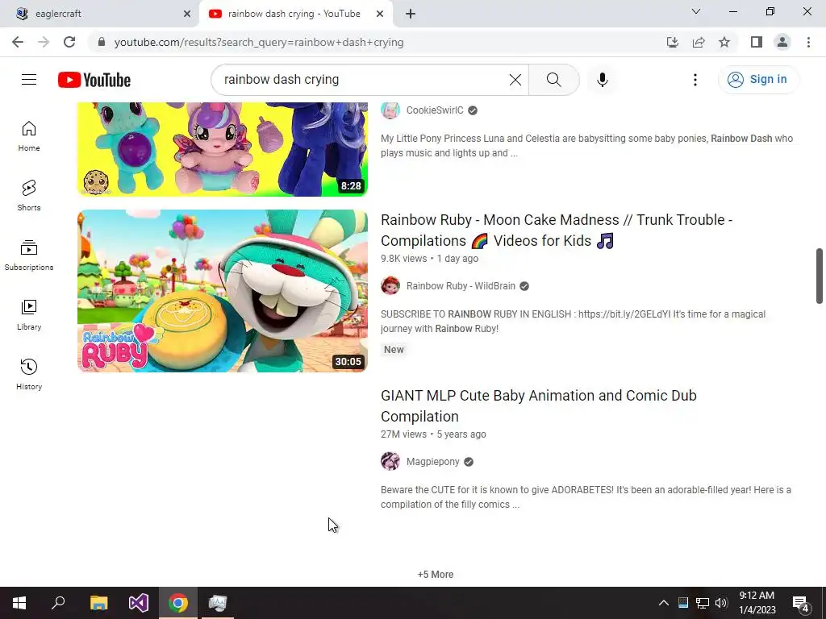Select the rainbow dash crying YouTube tab
This screenshot has height=619, width=826.
pyautogui.click(x=294, y=14)
